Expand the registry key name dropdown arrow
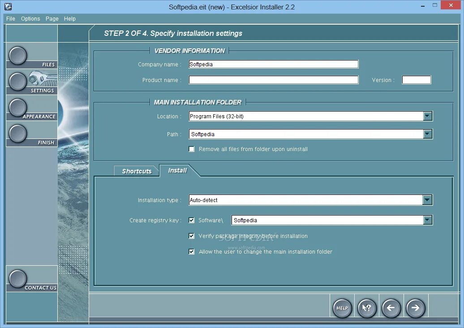The image size is (464, 328). point(427,220)
